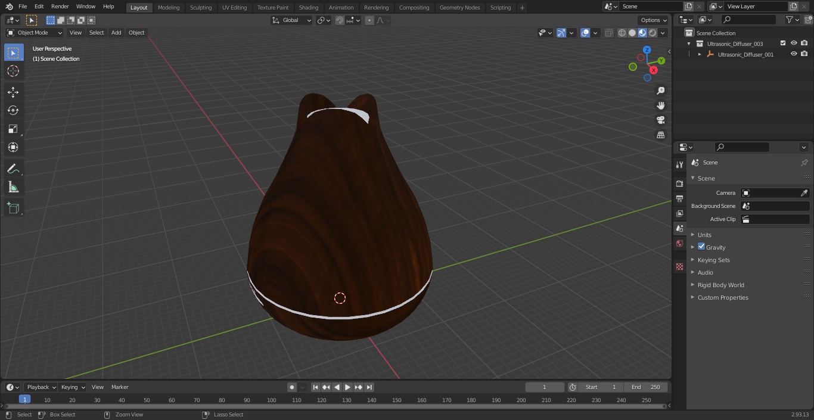Open the View Layer properties tab
This screenshot has height=420, width=814.
(x=679, y=213)
